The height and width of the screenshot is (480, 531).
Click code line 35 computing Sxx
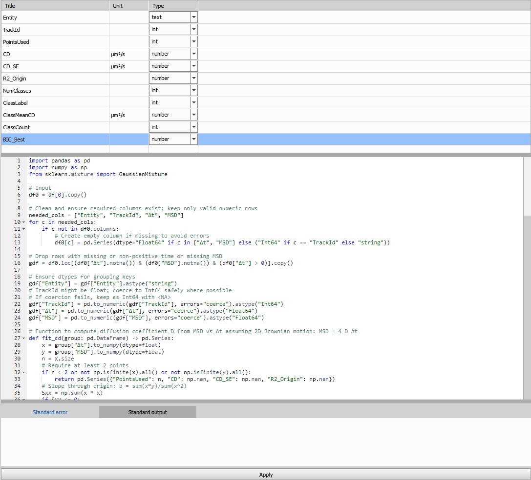coord(72,393)
